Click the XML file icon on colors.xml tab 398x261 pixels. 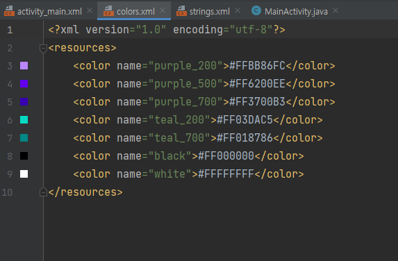point(108,11)
